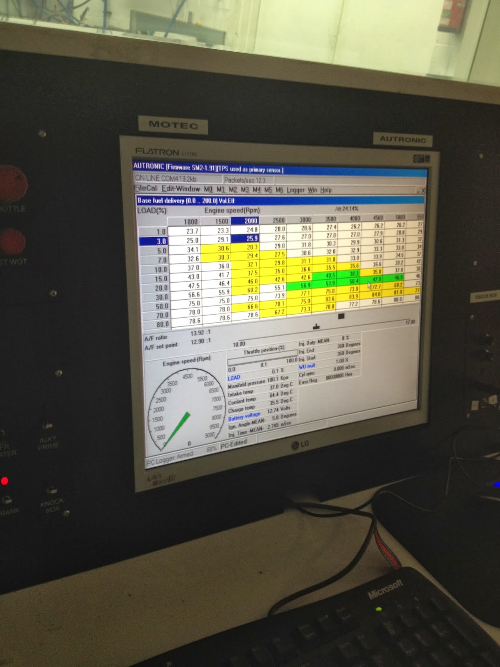Select the 20.0 load row header
Screen dimensions: 500x667
pyautogui.click(x=155, y=288)
